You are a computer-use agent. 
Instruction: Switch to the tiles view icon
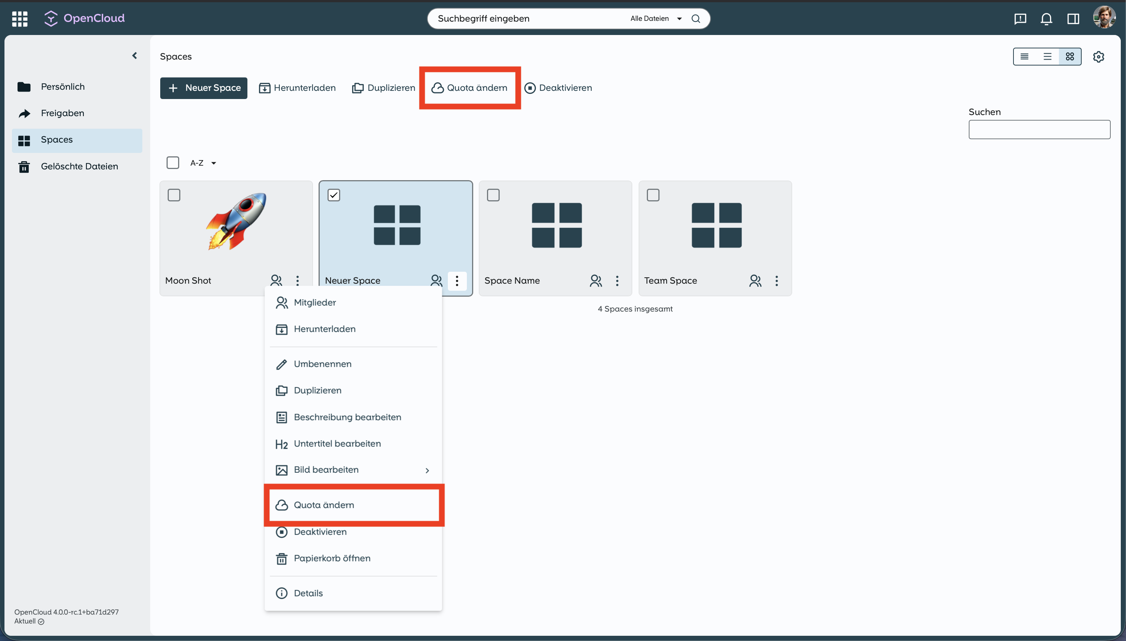coord(1070,57)
